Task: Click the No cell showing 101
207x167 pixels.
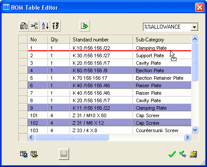Action: [x=38, y=115]
